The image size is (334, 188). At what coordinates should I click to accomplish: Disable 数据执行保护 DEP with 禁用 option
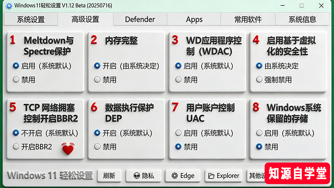(97, 147)
